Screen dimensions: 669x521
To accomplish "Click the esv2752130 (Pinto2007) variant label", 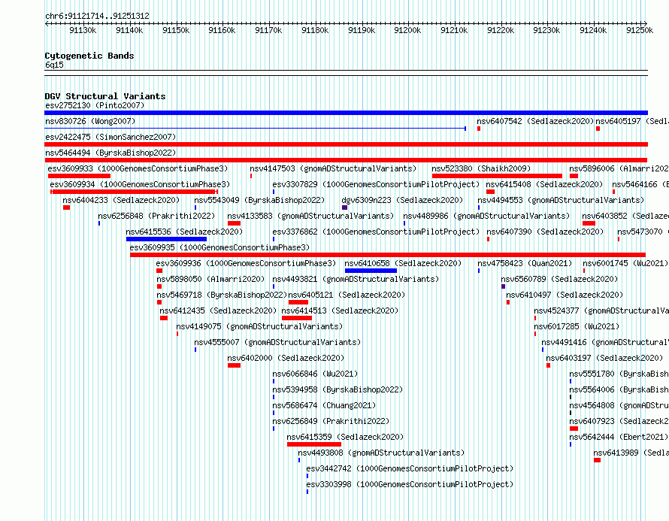I will [x=95, y=105].
